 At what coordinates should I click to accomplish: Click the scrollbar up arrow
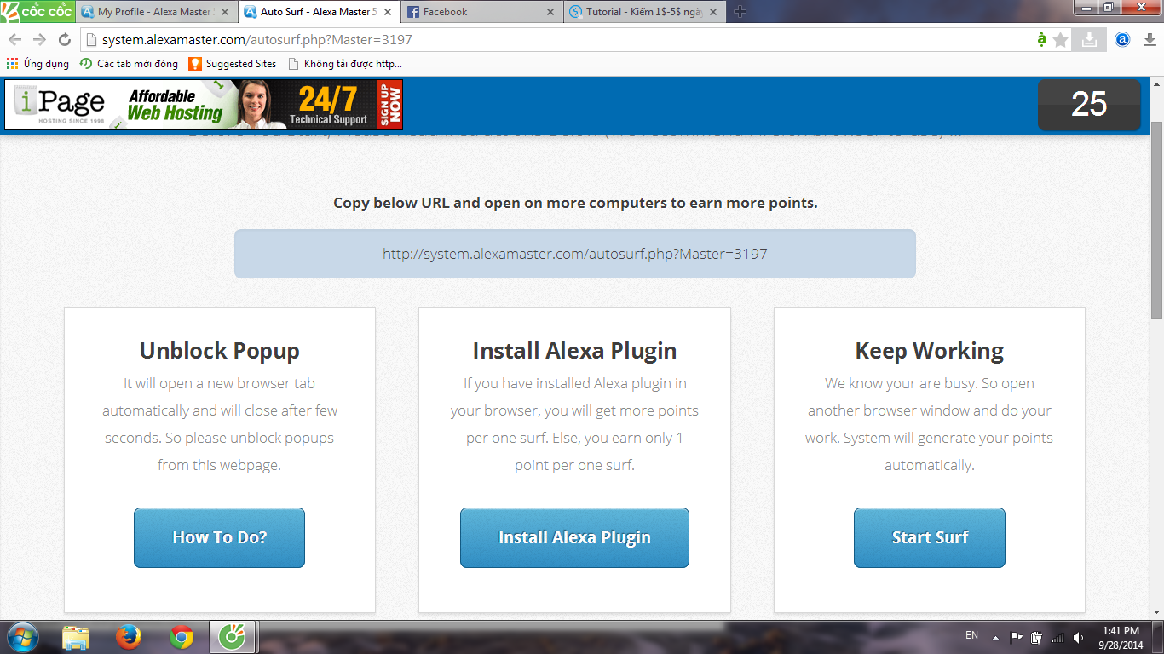tap(1157, 84)
